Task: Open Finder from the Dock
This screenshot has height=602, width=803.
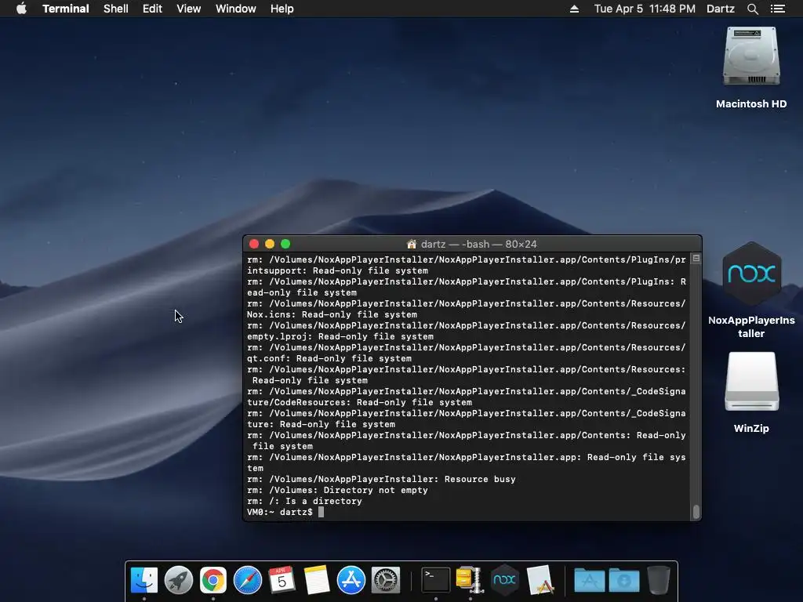Action: (144, 579)
